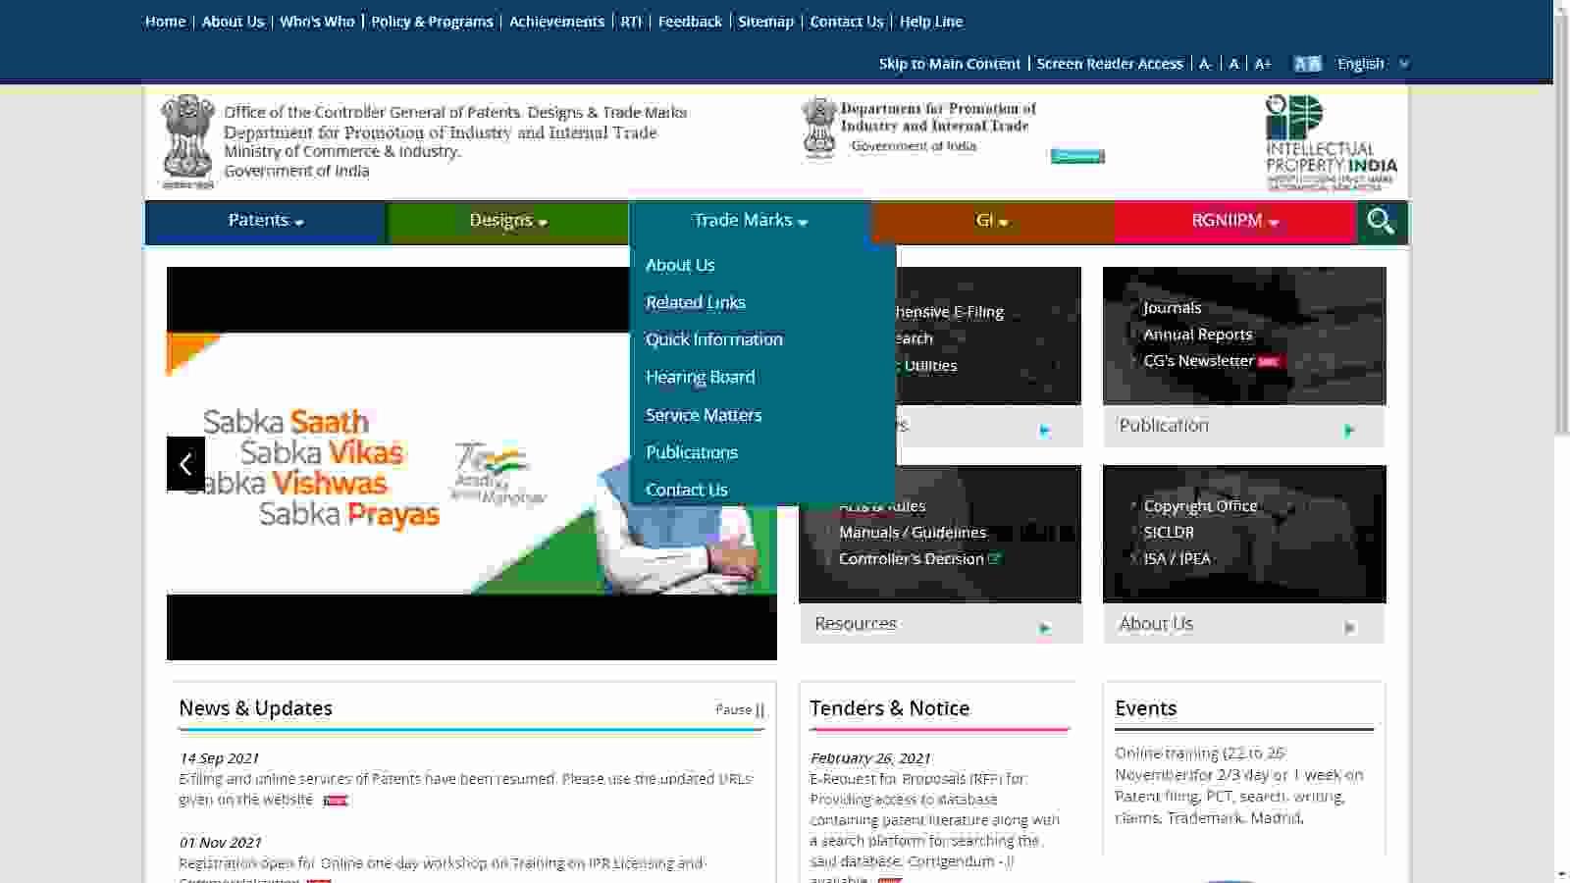The height and width of the screenshot is (883, 1570).
Task: Click the About Us panel arrow icon
Action: pos(1349,628)
